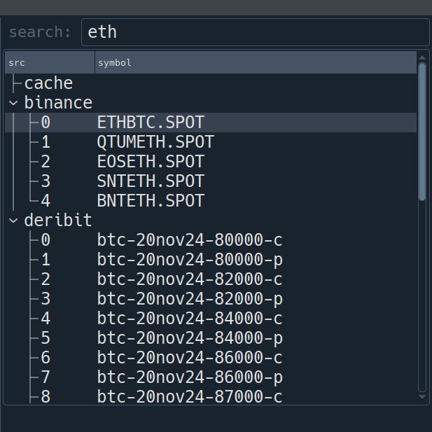Select btc-20nov24-80000-p option

(x=190, y=260)
